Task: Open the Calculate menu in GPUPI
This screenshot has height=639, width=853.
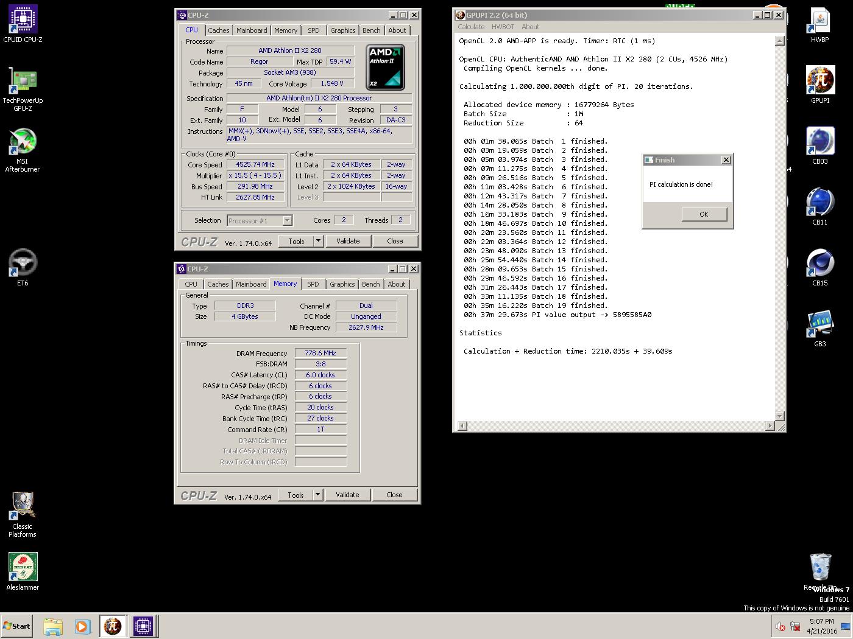Action: pyautogui.click(x=471, y=27)
